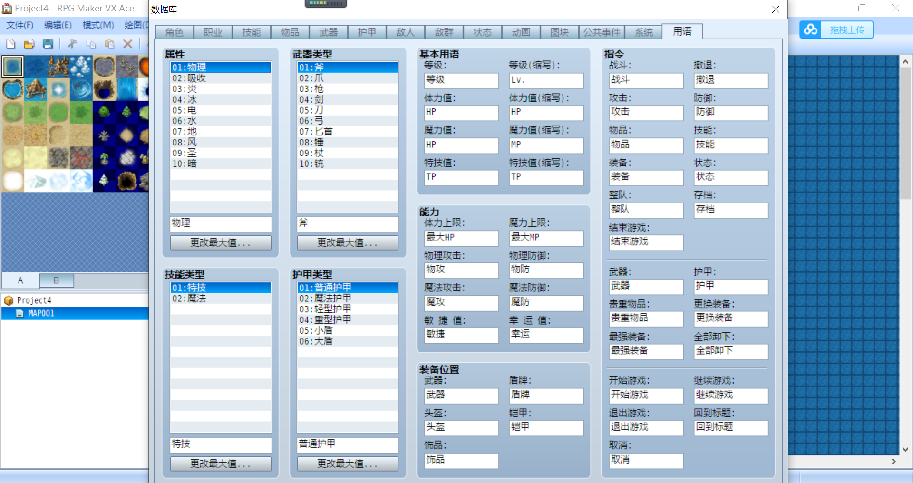Open the 文件(F) menu
913x483 pixels.
tap(20, 25)
